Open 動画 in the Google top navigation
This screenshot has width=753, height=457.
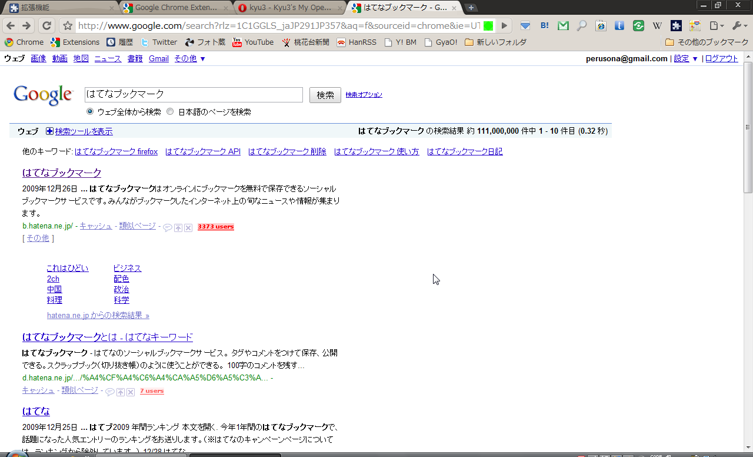pos(60,59)
